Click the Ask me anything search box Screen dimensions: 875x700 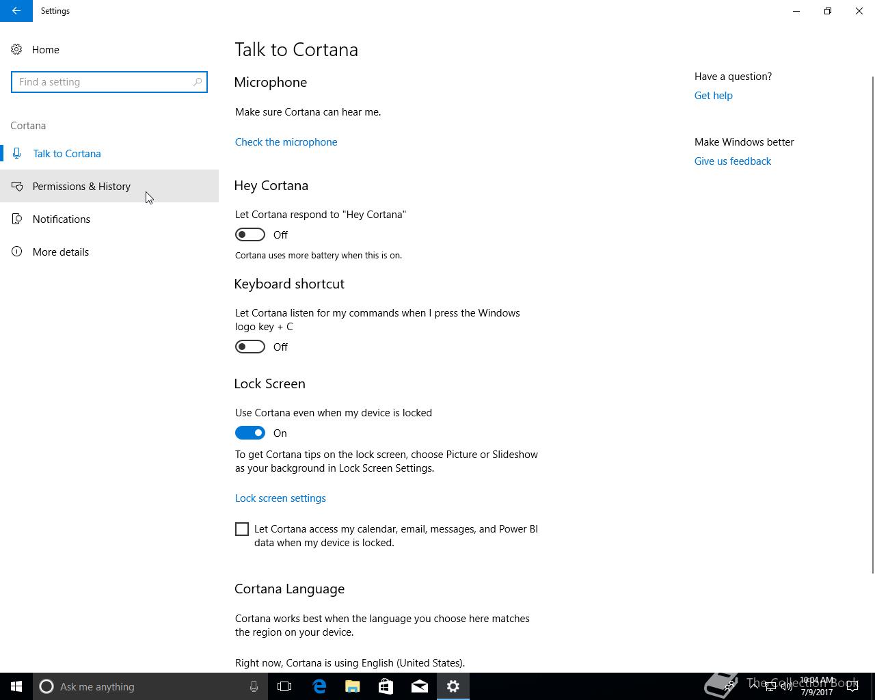pos(150,686)
